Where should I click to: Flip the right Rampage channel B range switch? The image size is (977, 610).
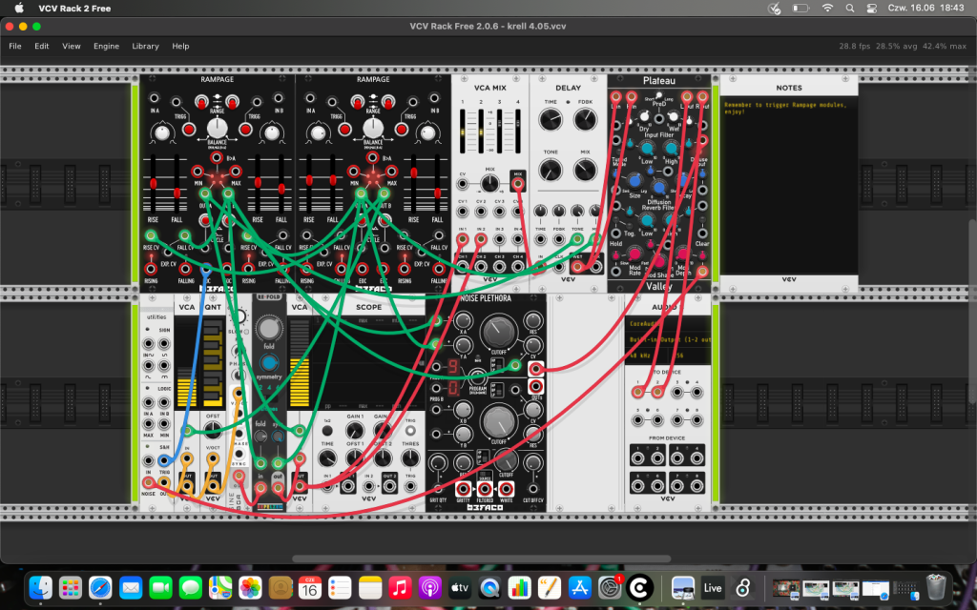(388, 101)
